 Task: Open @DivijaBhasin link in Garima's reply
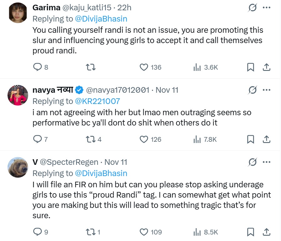(x=101, y=19)
